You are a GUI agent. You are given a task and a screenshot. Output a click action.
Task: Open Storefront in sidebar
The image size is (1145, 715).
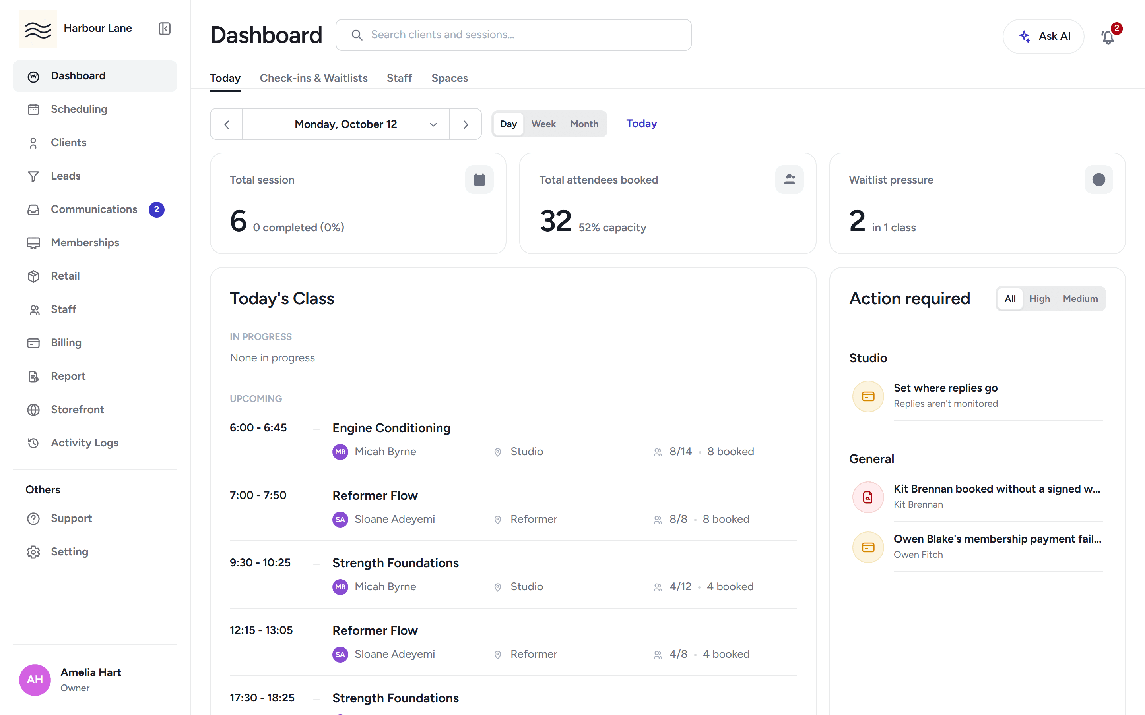point(95,410)
